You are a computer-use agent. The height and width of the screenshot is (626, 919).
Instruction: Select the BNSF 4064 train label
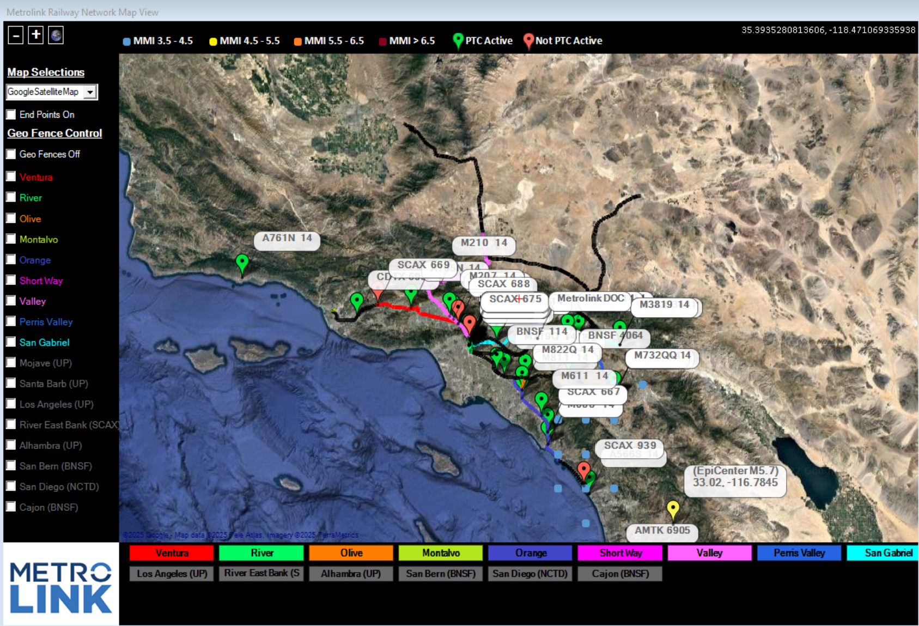click(x=615, y=336)
